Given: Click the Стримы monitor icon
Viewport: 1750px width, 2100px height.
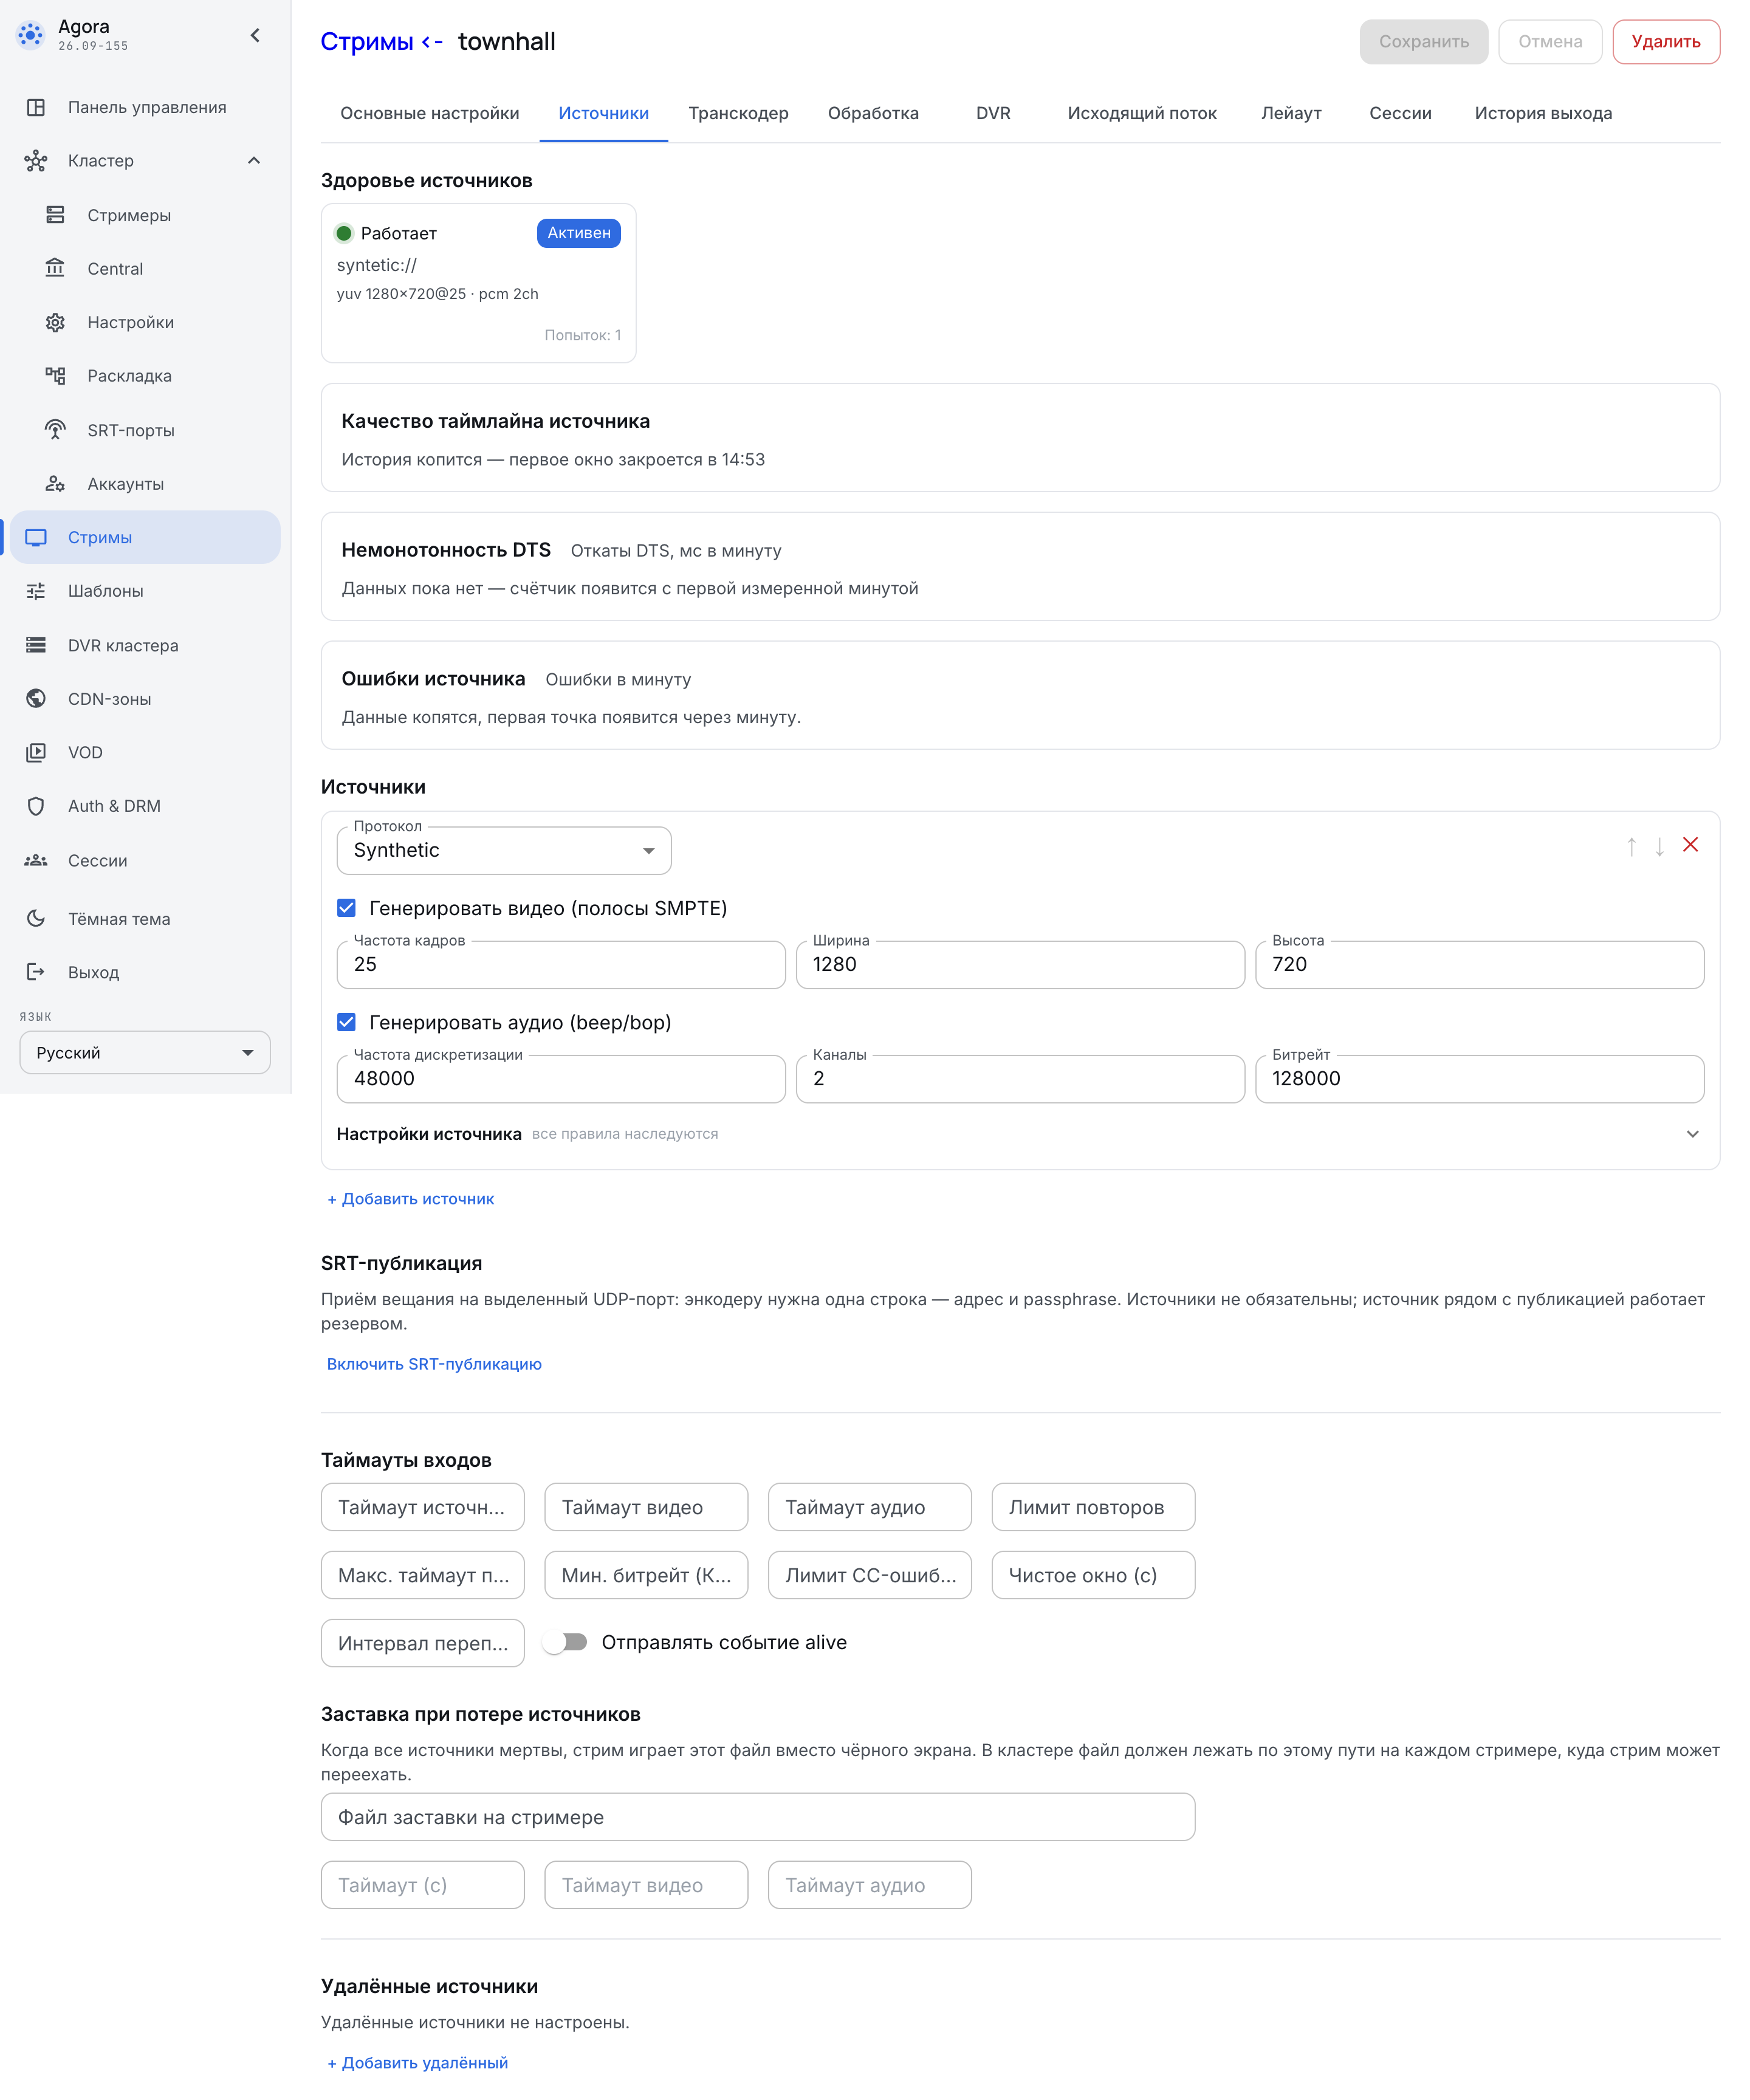Looking at the screenshot, I should point(36,537).
